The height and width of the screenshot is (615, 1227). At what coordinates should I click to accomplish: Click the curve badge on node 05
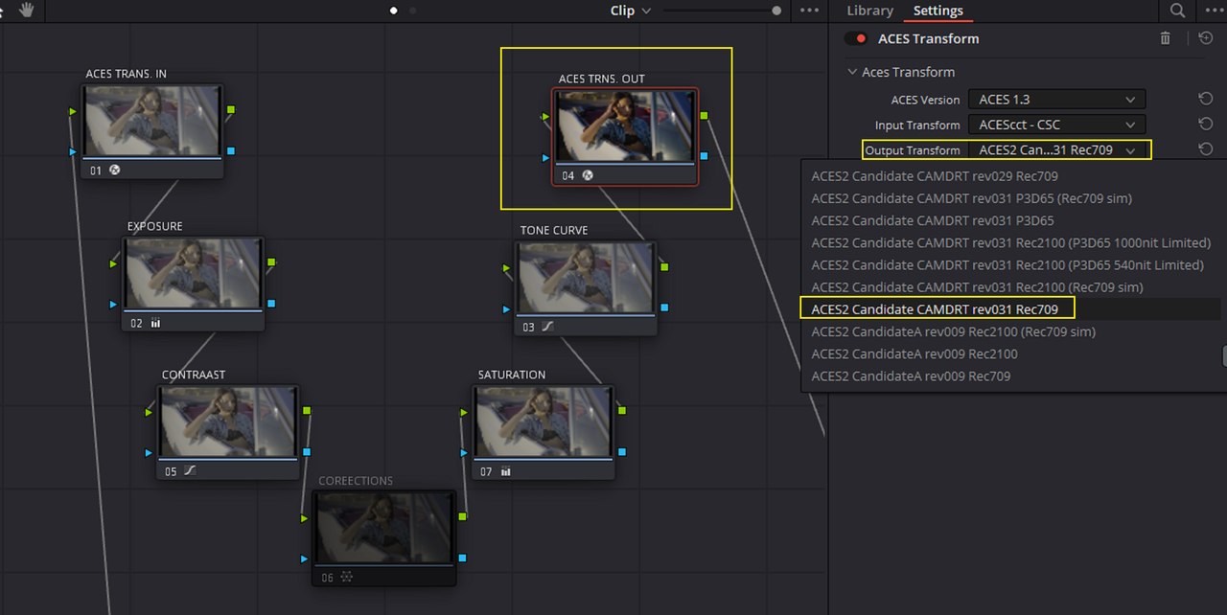(190, 471)
